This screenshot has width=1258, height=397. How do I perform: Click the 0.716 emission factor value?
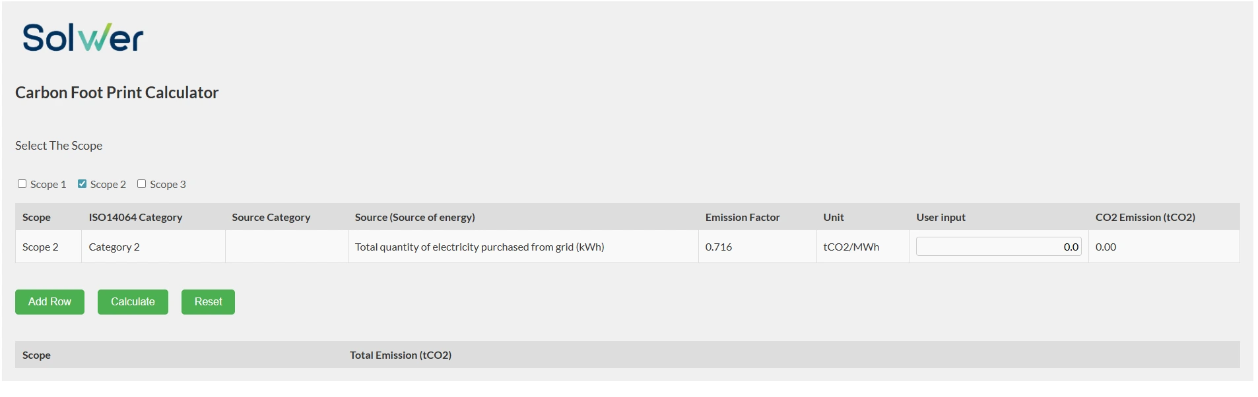point(718,247)
